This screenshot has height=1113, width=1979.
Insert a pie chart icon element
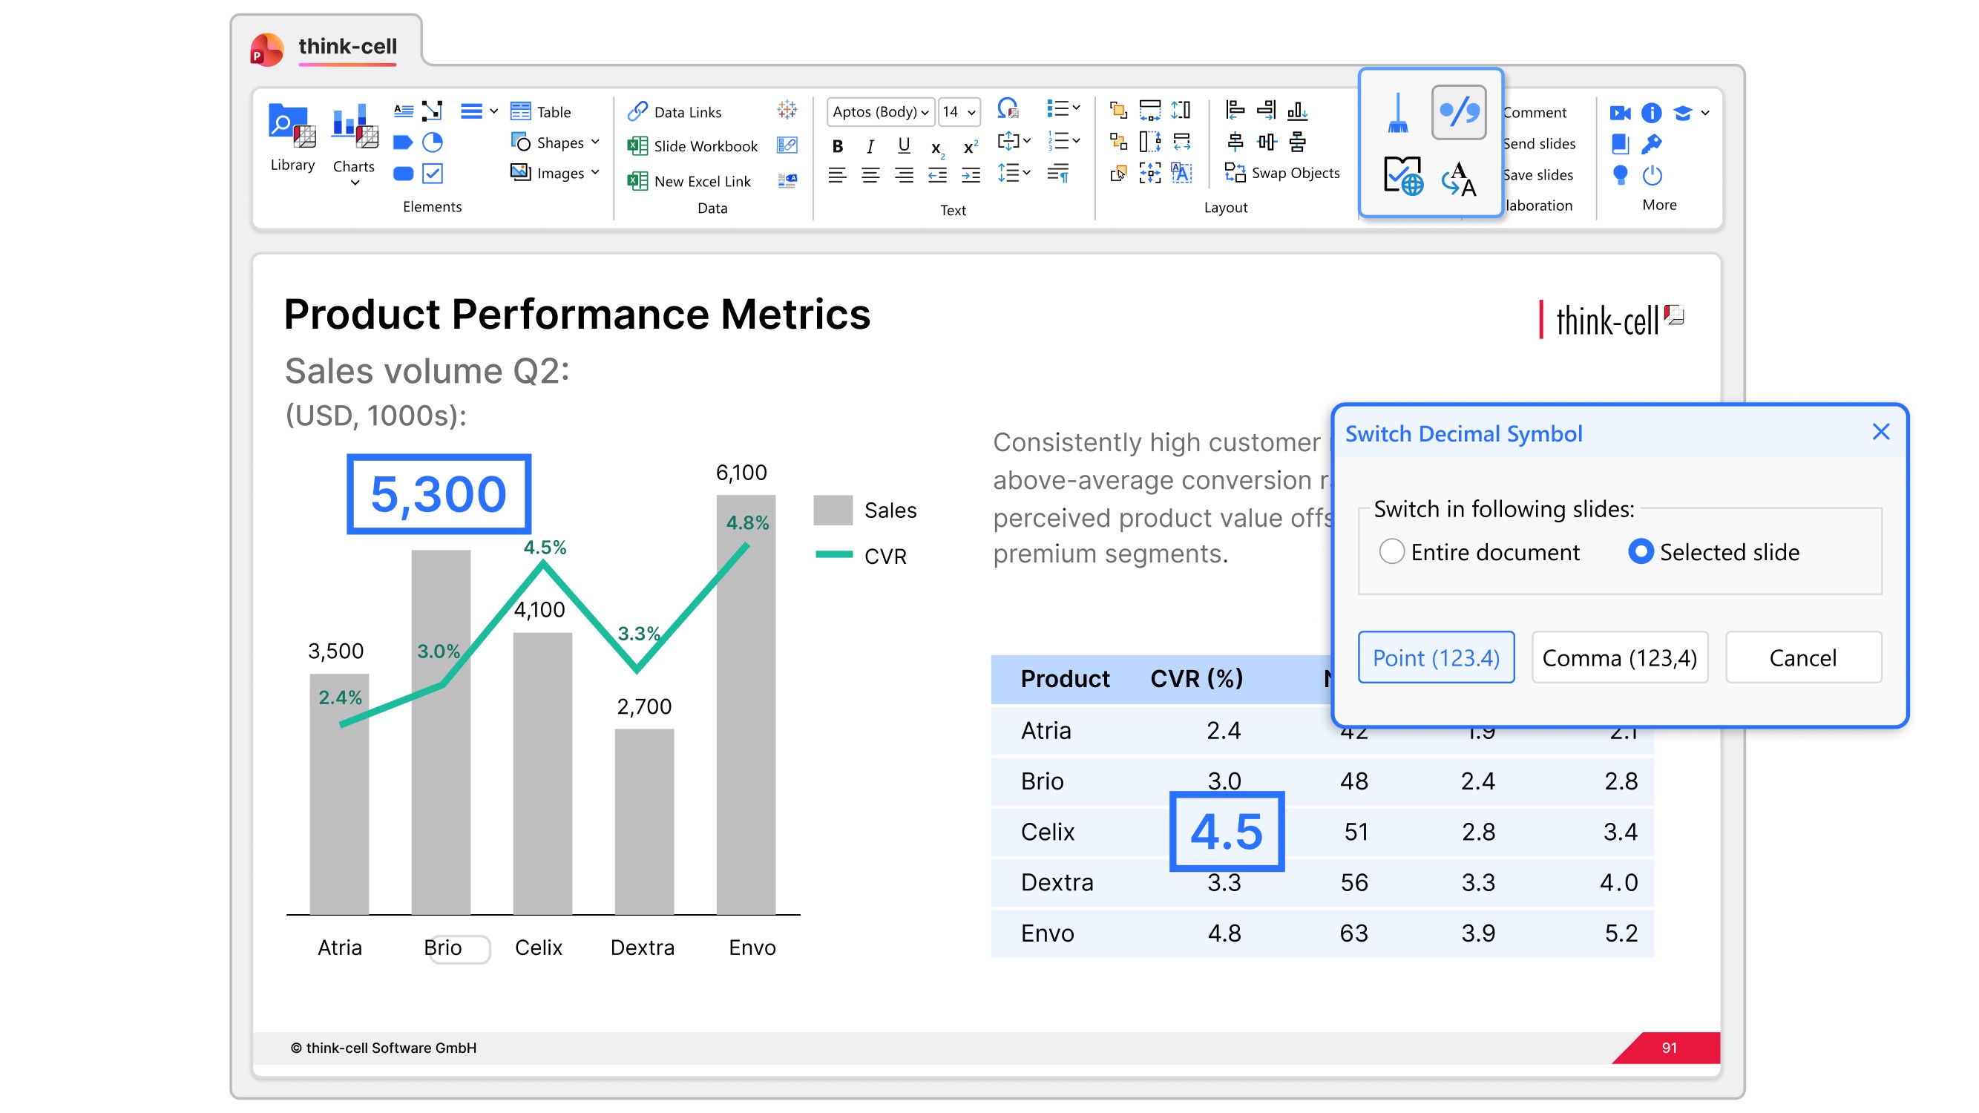(x=433, y=143)
